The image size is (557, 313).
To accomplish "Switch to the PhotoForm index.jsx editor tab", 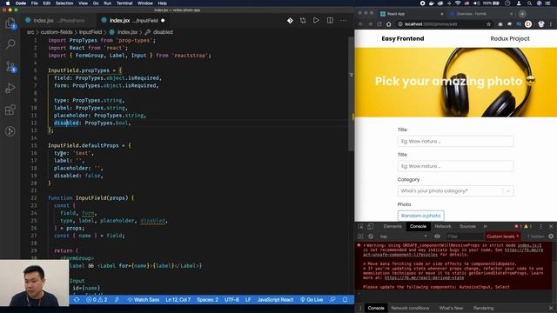I will pos(58,21).
